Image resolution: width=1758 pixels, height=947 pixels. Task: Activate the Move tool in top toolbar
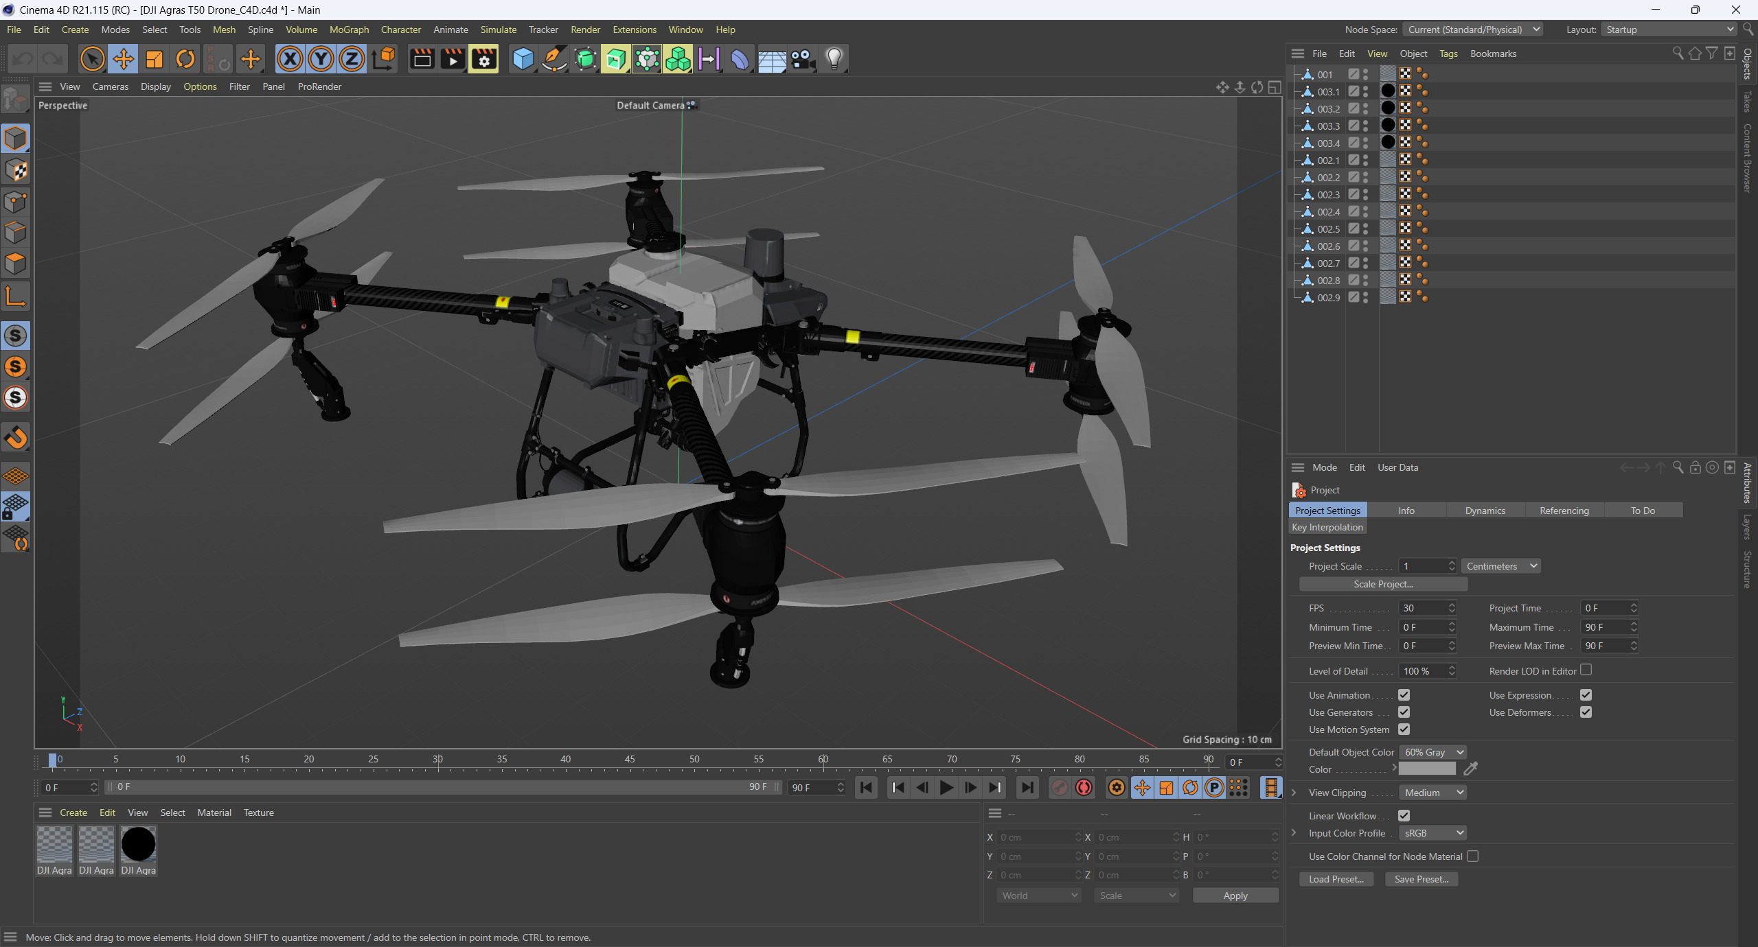tap(123, 59)
